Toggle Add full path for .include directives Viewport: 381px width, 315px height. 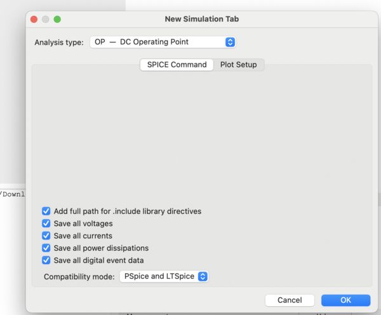(46, 211)
